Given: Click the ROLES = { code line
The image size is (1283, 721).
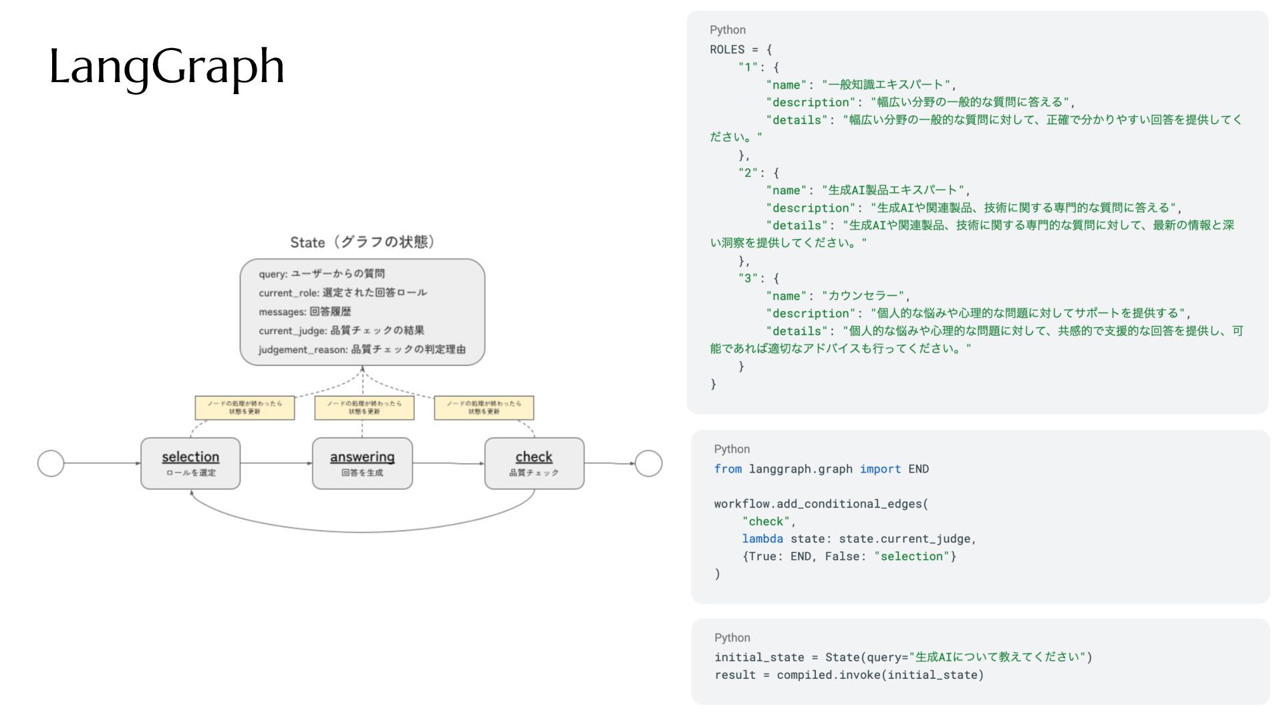Looking at the screenshot, I should 741,49.
